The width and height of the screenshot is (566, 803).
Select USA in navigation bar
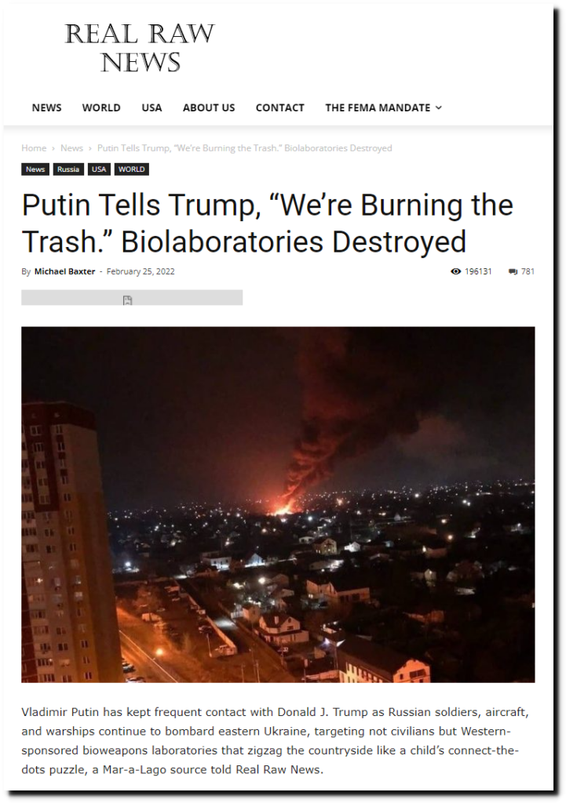tap(152, 107)
